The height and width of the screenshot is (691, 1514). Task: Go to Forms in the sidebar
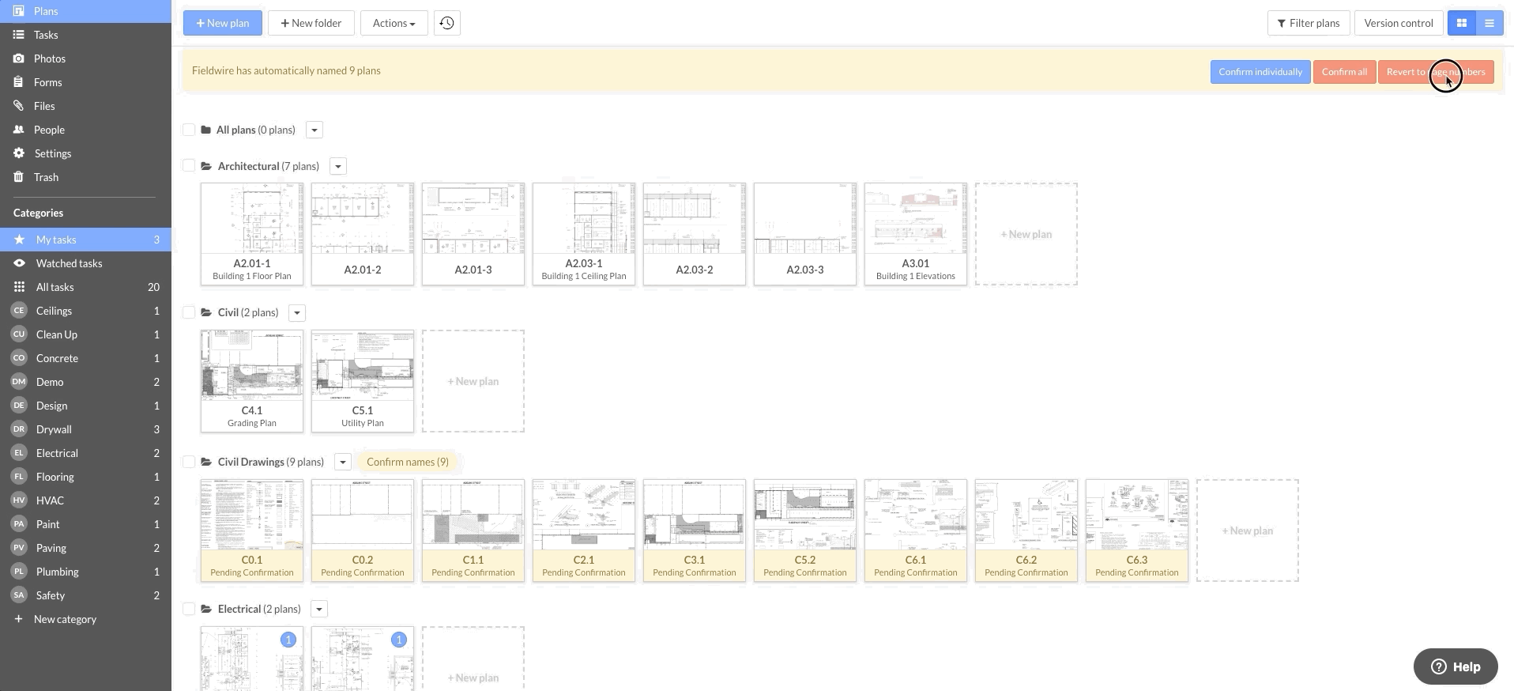point(47,82)
